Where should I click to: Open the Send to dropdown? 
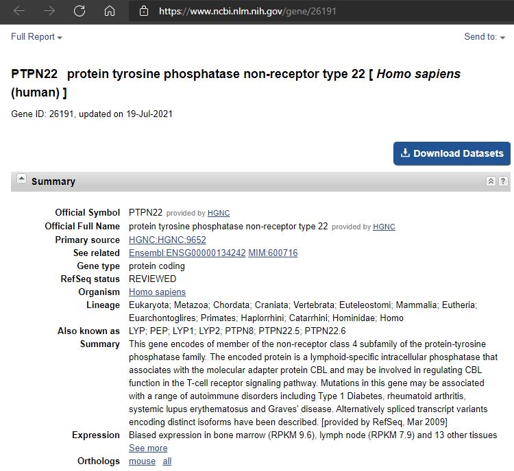click(485, 37)
